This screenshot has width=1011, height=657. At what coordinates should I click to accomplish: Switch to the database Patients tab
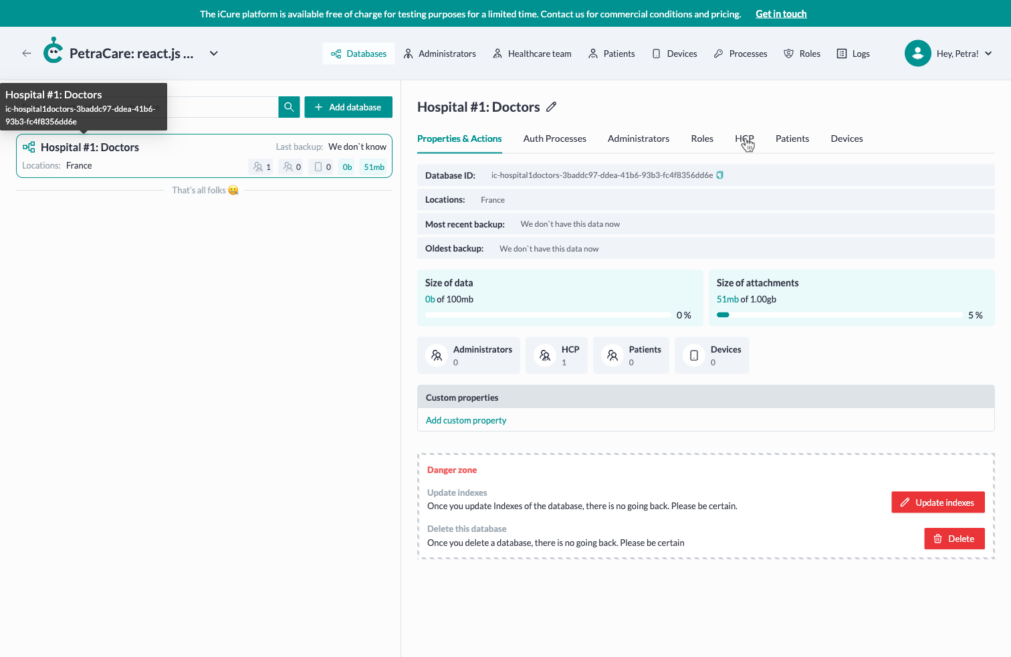click(x=792, y=138)
